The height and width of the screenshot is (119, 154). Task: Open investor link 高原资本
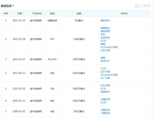click(x=105, y=92)
